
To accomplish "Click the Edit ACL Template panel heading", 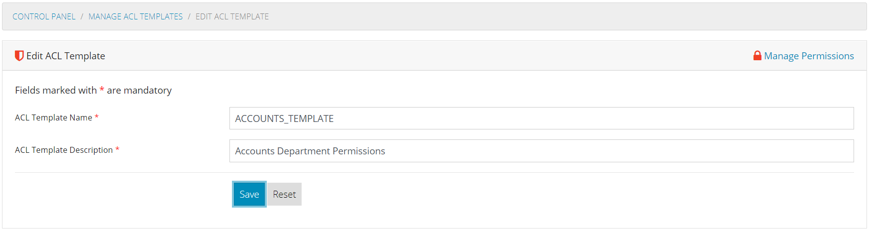I will click(66, 56).
